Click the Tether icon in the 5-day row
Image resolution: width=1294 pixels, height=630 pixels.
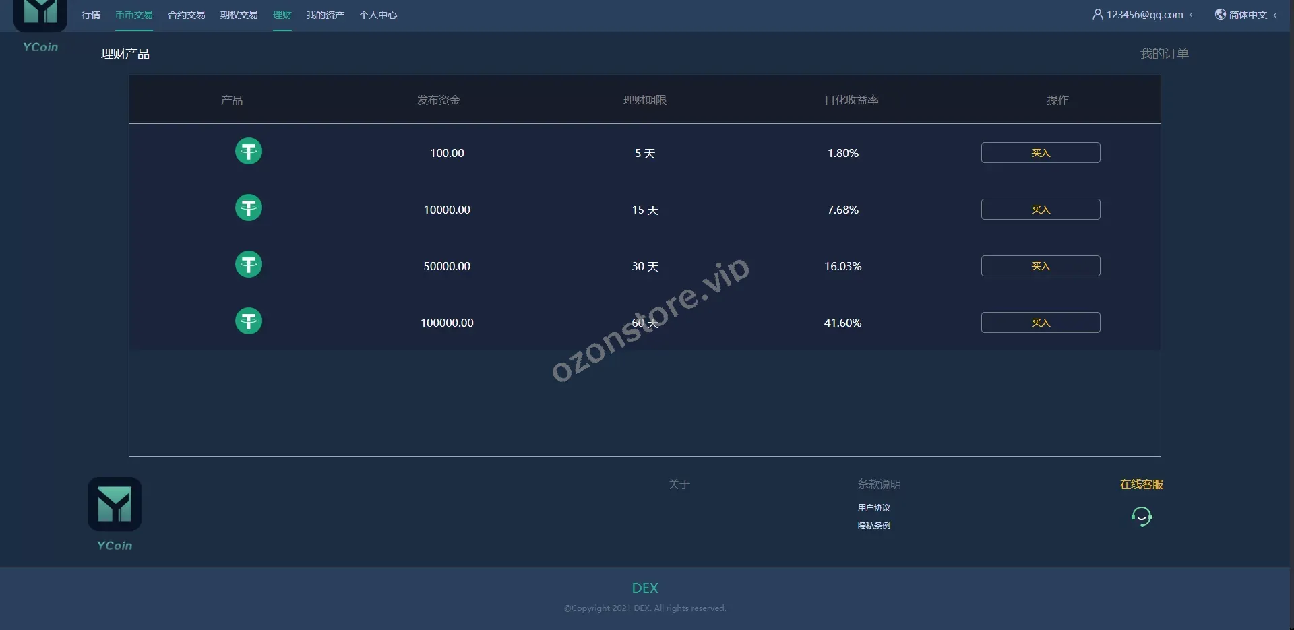[248, 152]
